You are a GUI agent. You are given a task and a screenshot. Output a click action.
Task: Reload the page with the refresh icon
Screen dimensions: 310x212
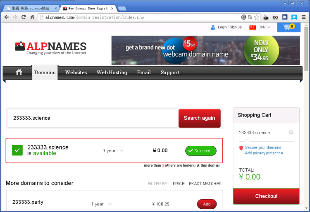pyautogui.click(x=24, y=17)
